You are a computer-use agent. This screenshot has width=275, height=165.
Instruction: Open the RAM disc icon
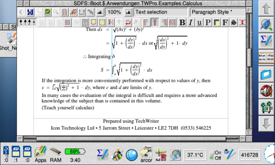pyautogui.click(x=55, y=154)
